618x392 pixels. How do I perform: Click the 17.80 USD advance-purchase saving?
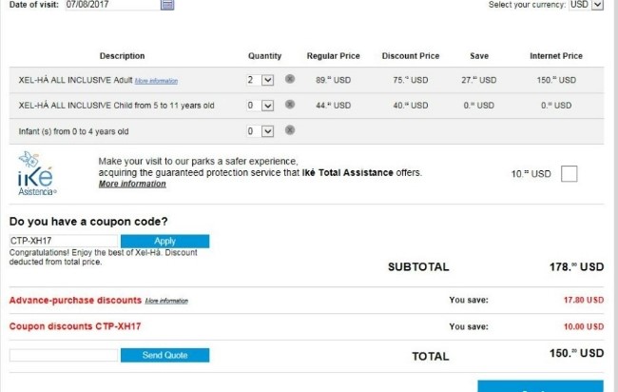pyautogui.click(x=584, y=300)
